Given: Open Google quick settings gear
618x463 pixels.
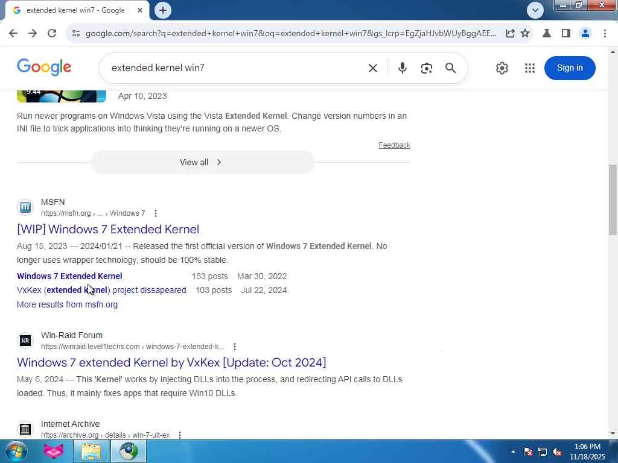Looking at the screenshot, I should point(502,68).
